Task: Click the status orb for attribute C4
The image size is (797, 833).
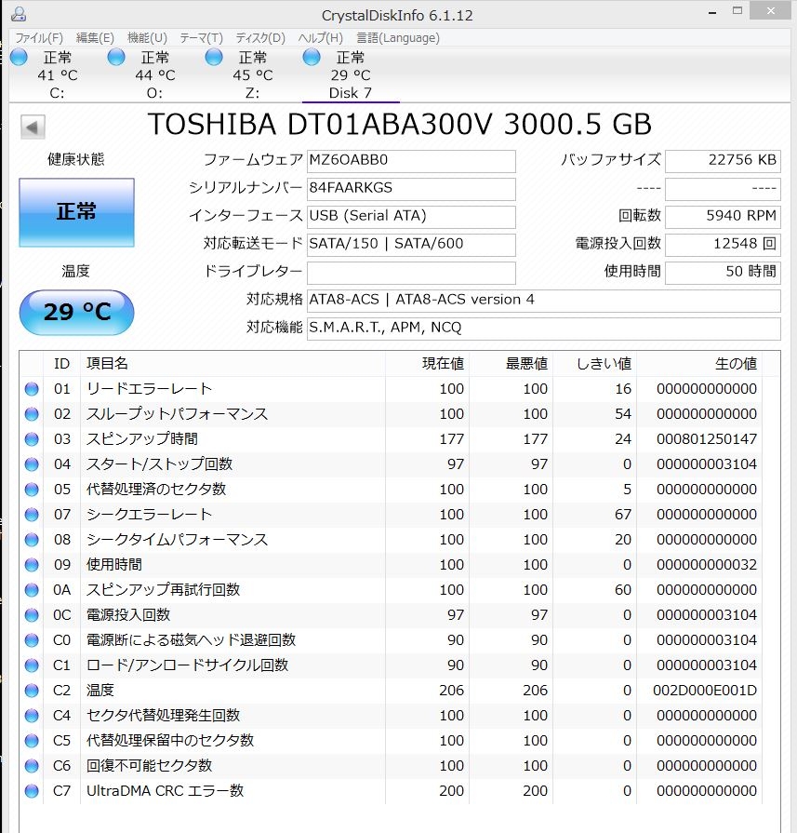Action: click(x=32, y=716)
